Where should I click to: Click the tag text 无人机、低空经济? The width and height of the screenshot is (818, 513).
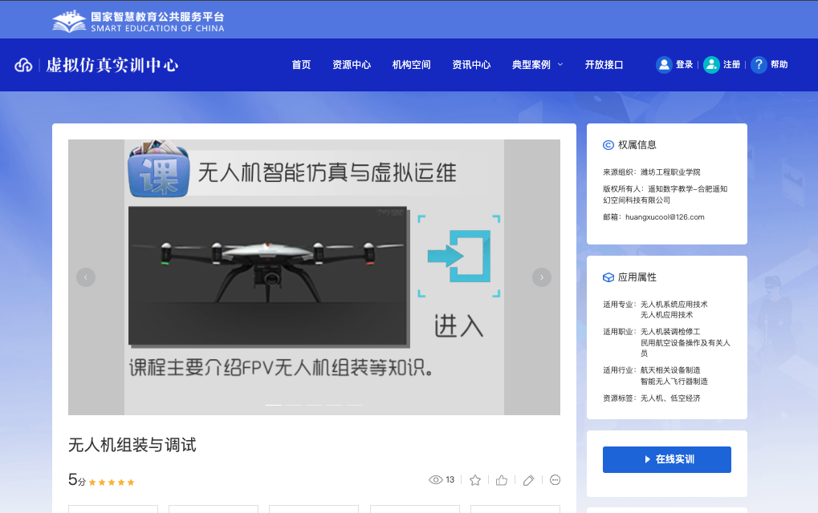670,398
